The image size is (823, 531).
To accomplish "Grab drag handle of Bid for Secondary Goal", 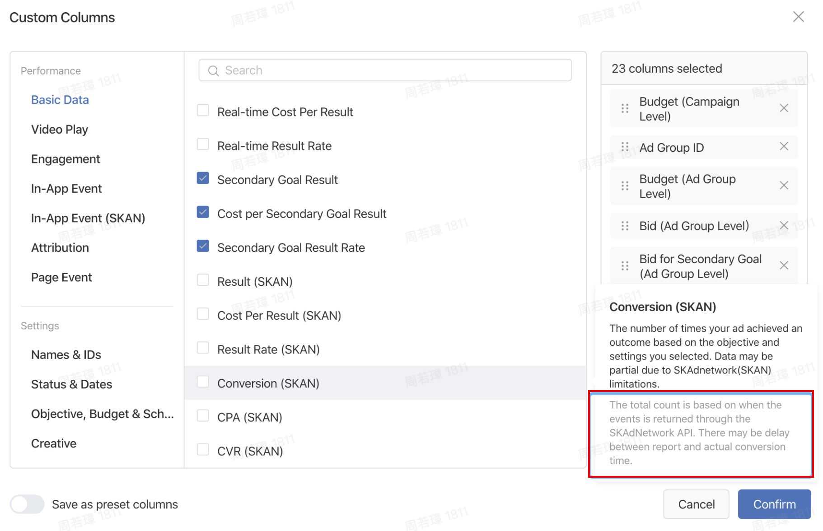I will [625, 266].
